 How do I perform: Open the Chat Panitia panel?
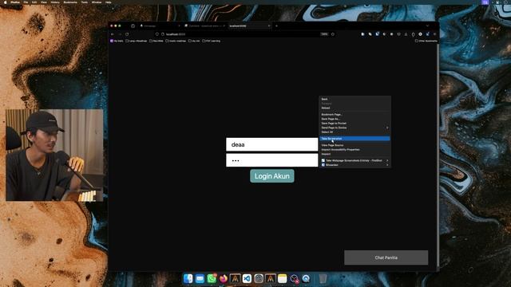pos(386,258)
